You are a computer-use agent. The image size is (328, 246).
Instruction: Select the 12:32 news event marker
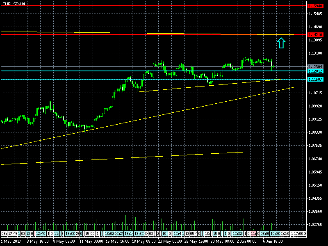(x=237, y=233)
